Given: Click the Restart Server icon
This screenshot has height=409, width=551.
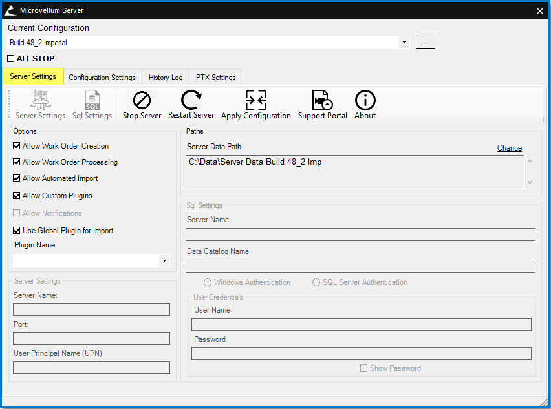Looking at the screenshot, I should pos(191,100).
